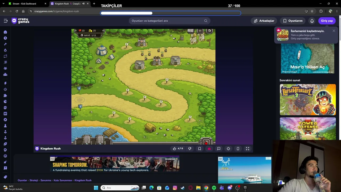Image resolution: width=341 pixels, height=192 pixels.
Task: Open the Home icon in sidebar
Action: [5, 32]
